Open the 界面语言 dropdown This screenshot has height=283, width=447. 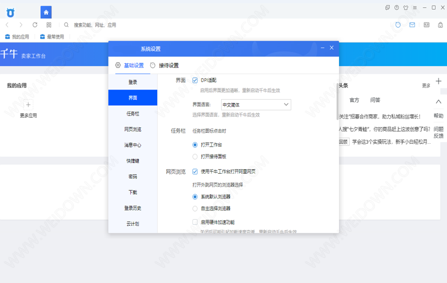tap(256, 105)
